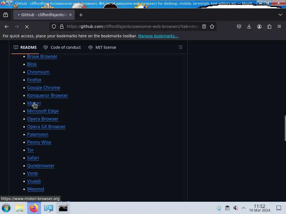Open Blisk link
Image resolution: width=286 pixels, height=214 pixels.
(x=32, y=64)
